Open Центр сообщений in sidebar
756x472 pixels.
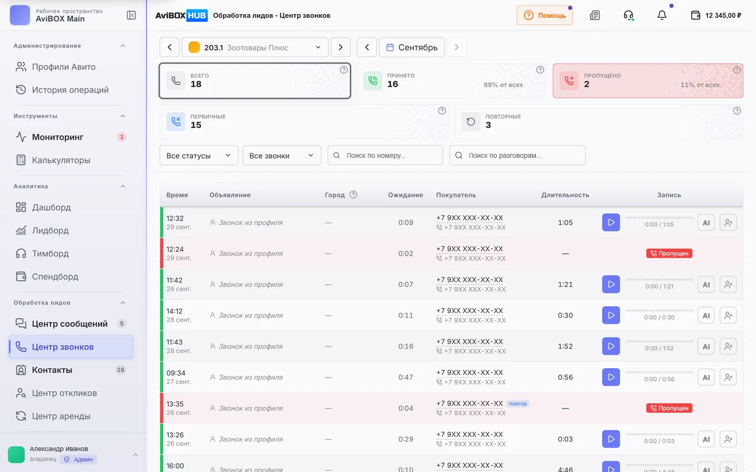click(x=71, y=324)
